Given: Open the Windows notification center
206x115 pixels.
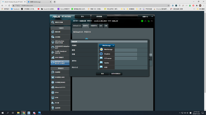Looking at the screenshot, I should coord(203,113).
